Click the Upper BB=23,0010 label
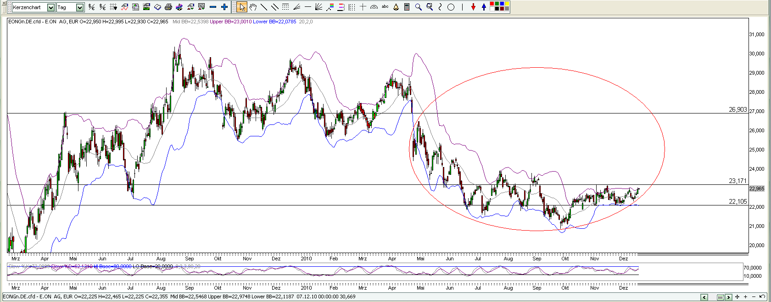This screenshot has width=771, height=302. (x=230, y=22)
